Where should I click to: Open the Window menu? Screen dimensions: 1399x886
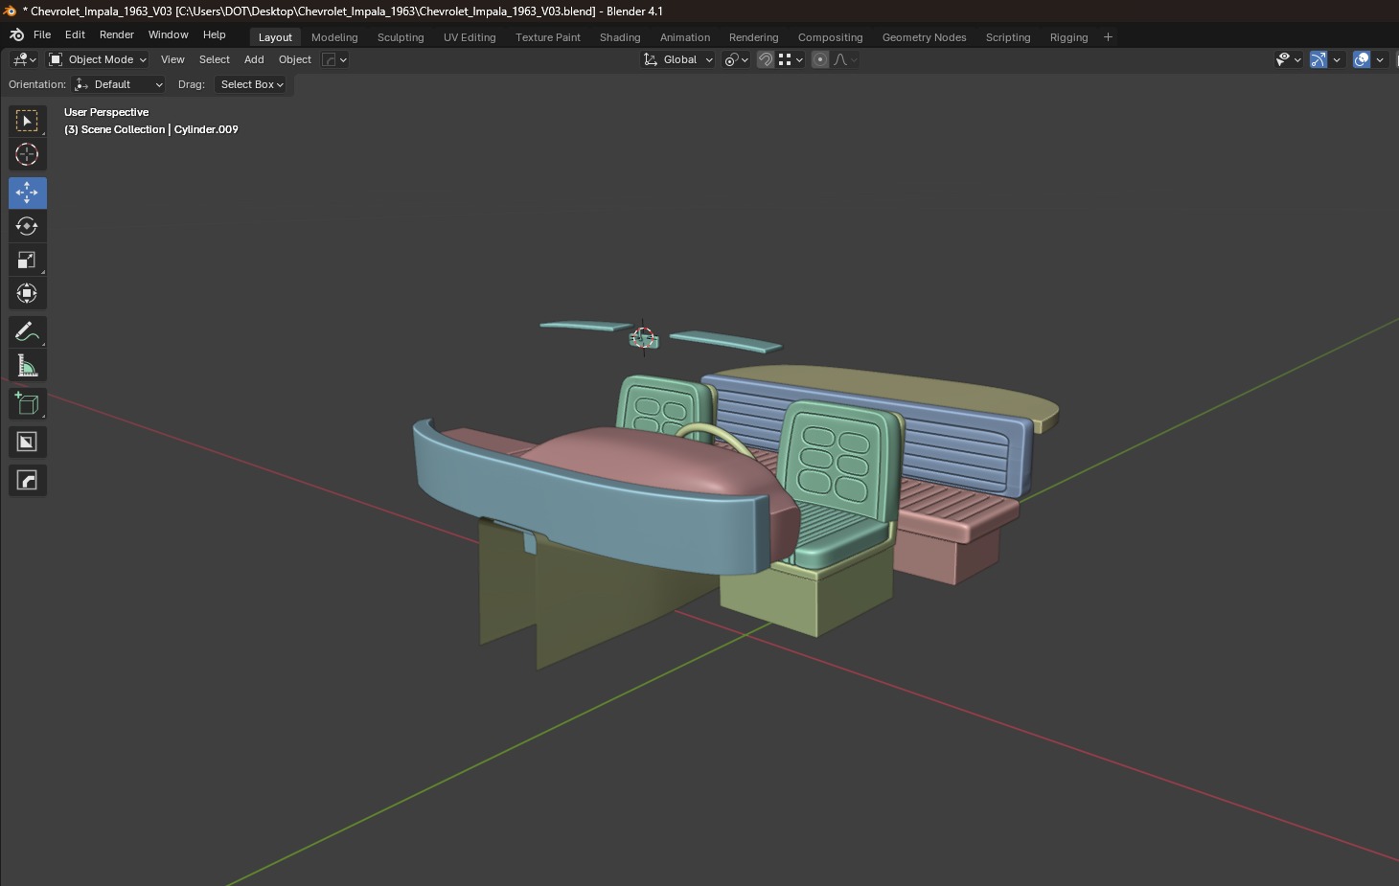(x=168, y=34)
